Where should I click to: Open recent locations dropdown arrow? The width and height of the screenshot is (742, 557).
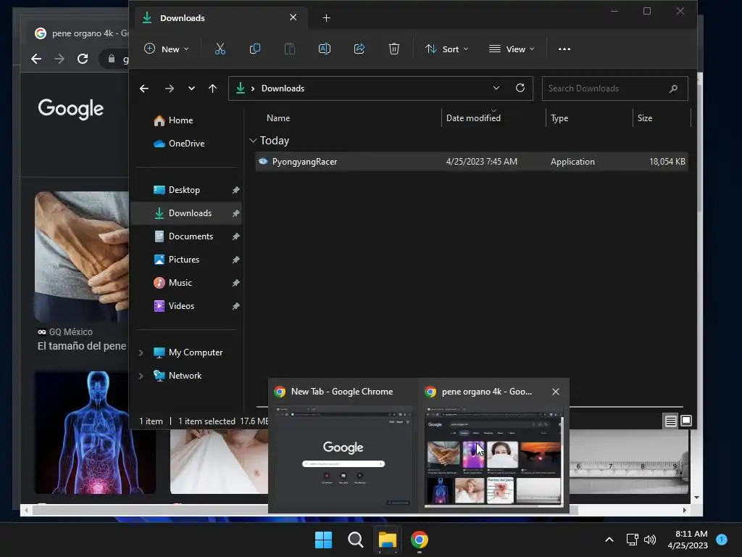[191, 88]
